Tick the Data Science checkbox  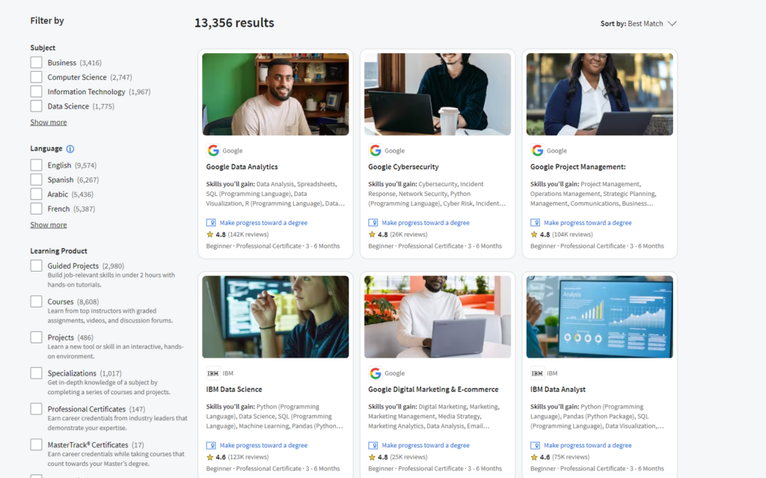(36, 106)
